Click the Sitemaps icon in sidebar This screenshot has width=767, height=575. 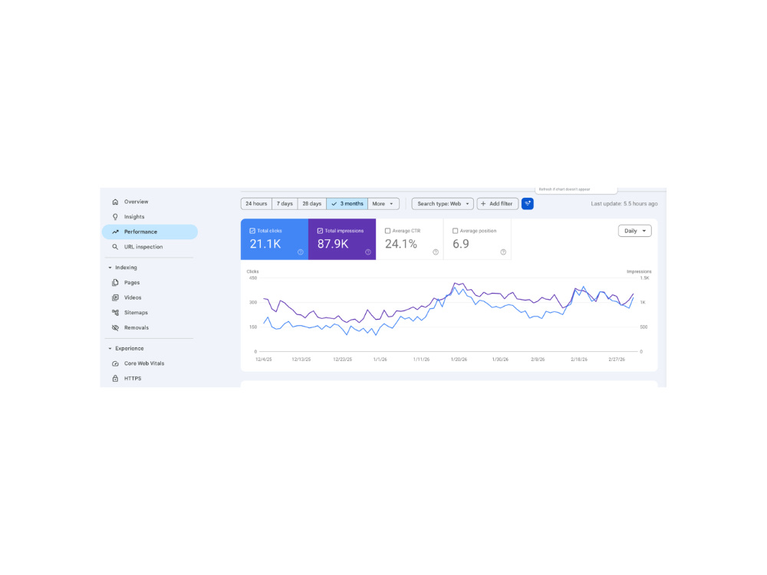pos(116,313)
